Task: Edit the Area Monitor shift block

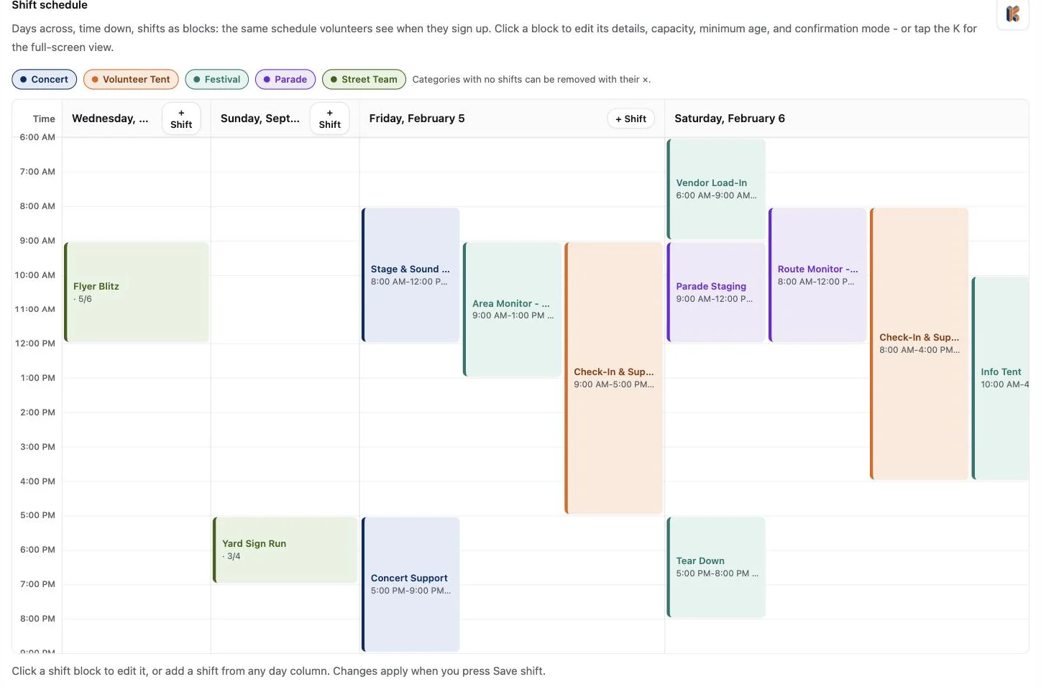Action: click(512, 309)
